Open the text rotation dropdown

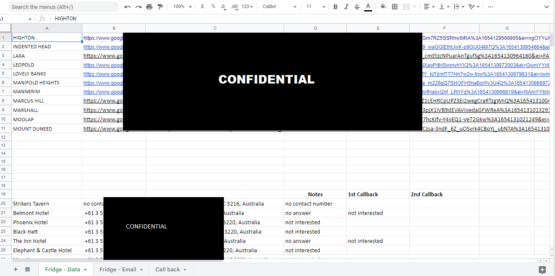pos(474,7)
